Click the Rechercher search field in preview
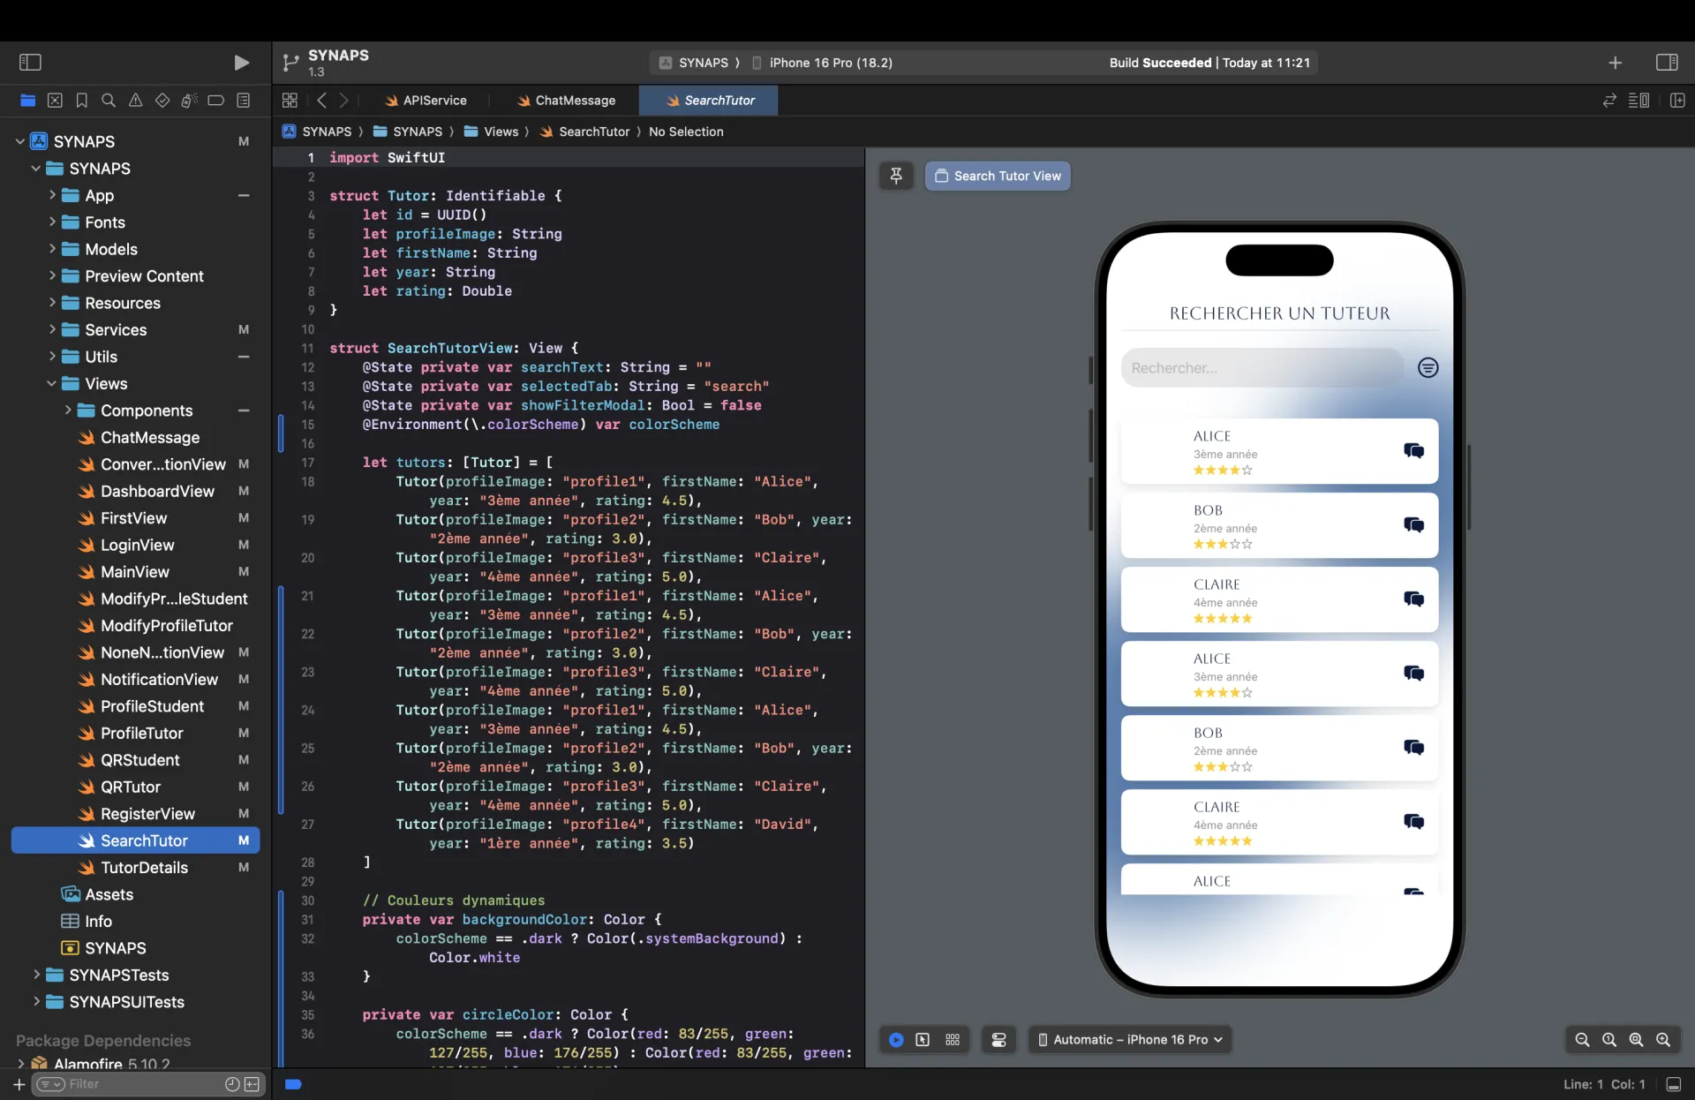 [x=1262, y=368]
